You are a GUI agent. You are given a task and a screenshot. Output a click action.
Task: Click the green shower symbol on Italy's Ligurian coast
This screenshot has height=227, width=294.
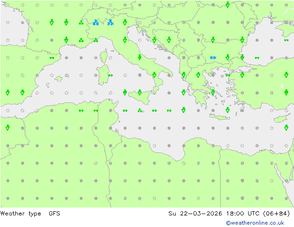[96, 40]
